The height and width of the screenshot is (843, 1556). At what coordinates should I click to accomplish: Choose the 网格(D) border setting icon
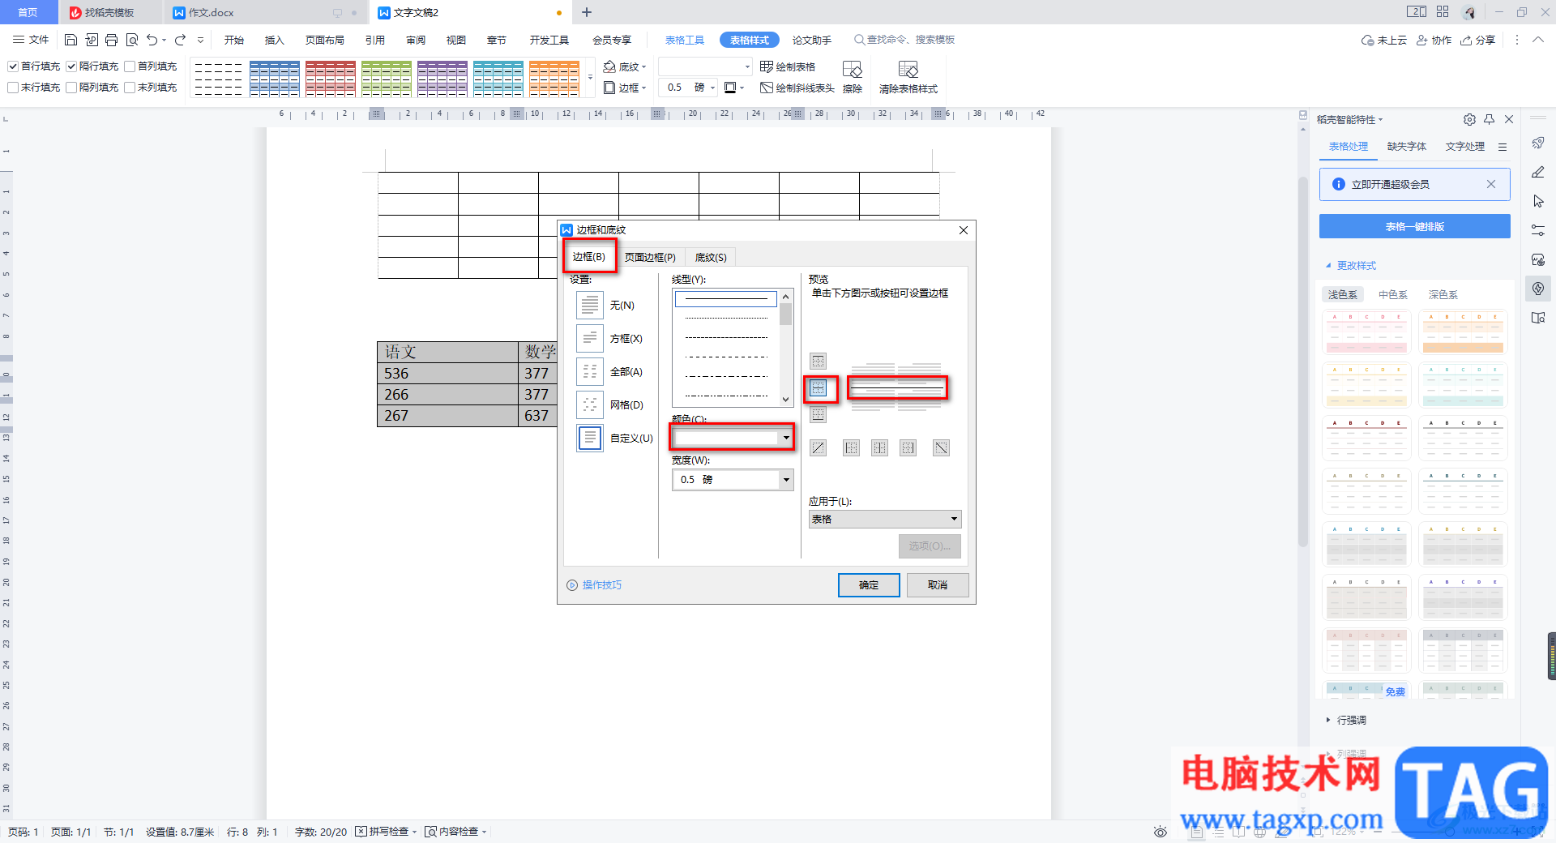[x=590, y=404]
